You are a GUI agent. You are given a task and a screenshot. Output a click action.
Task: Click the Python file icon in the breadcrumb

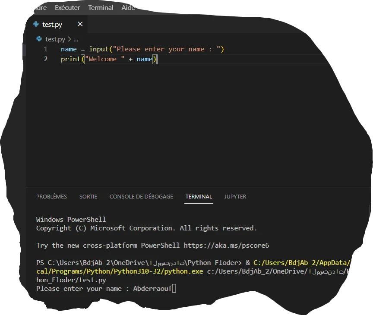click(39, 39)
